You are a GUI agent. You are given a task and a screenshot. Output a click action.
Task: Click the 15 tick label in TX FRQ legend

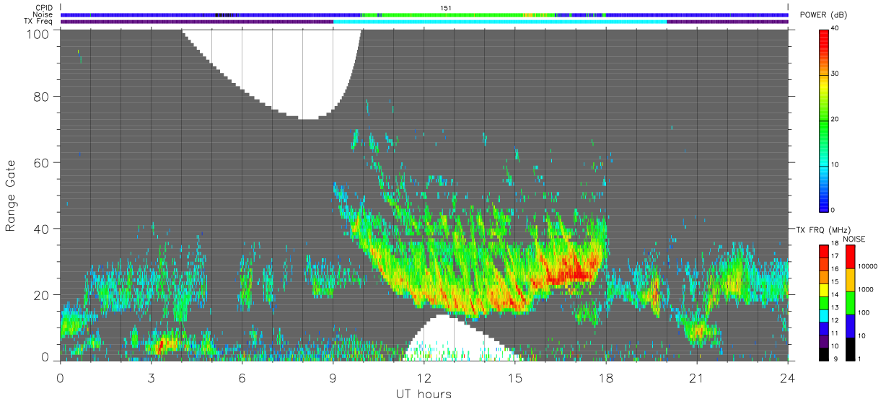point(835,281)
